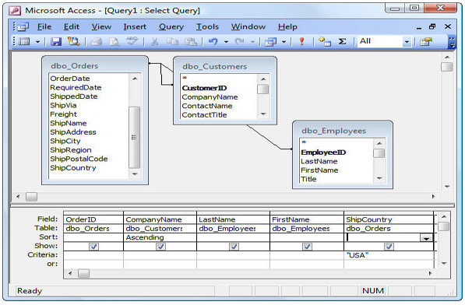Open the Help menu
The image size is (465, 305).
pos(287,27)
